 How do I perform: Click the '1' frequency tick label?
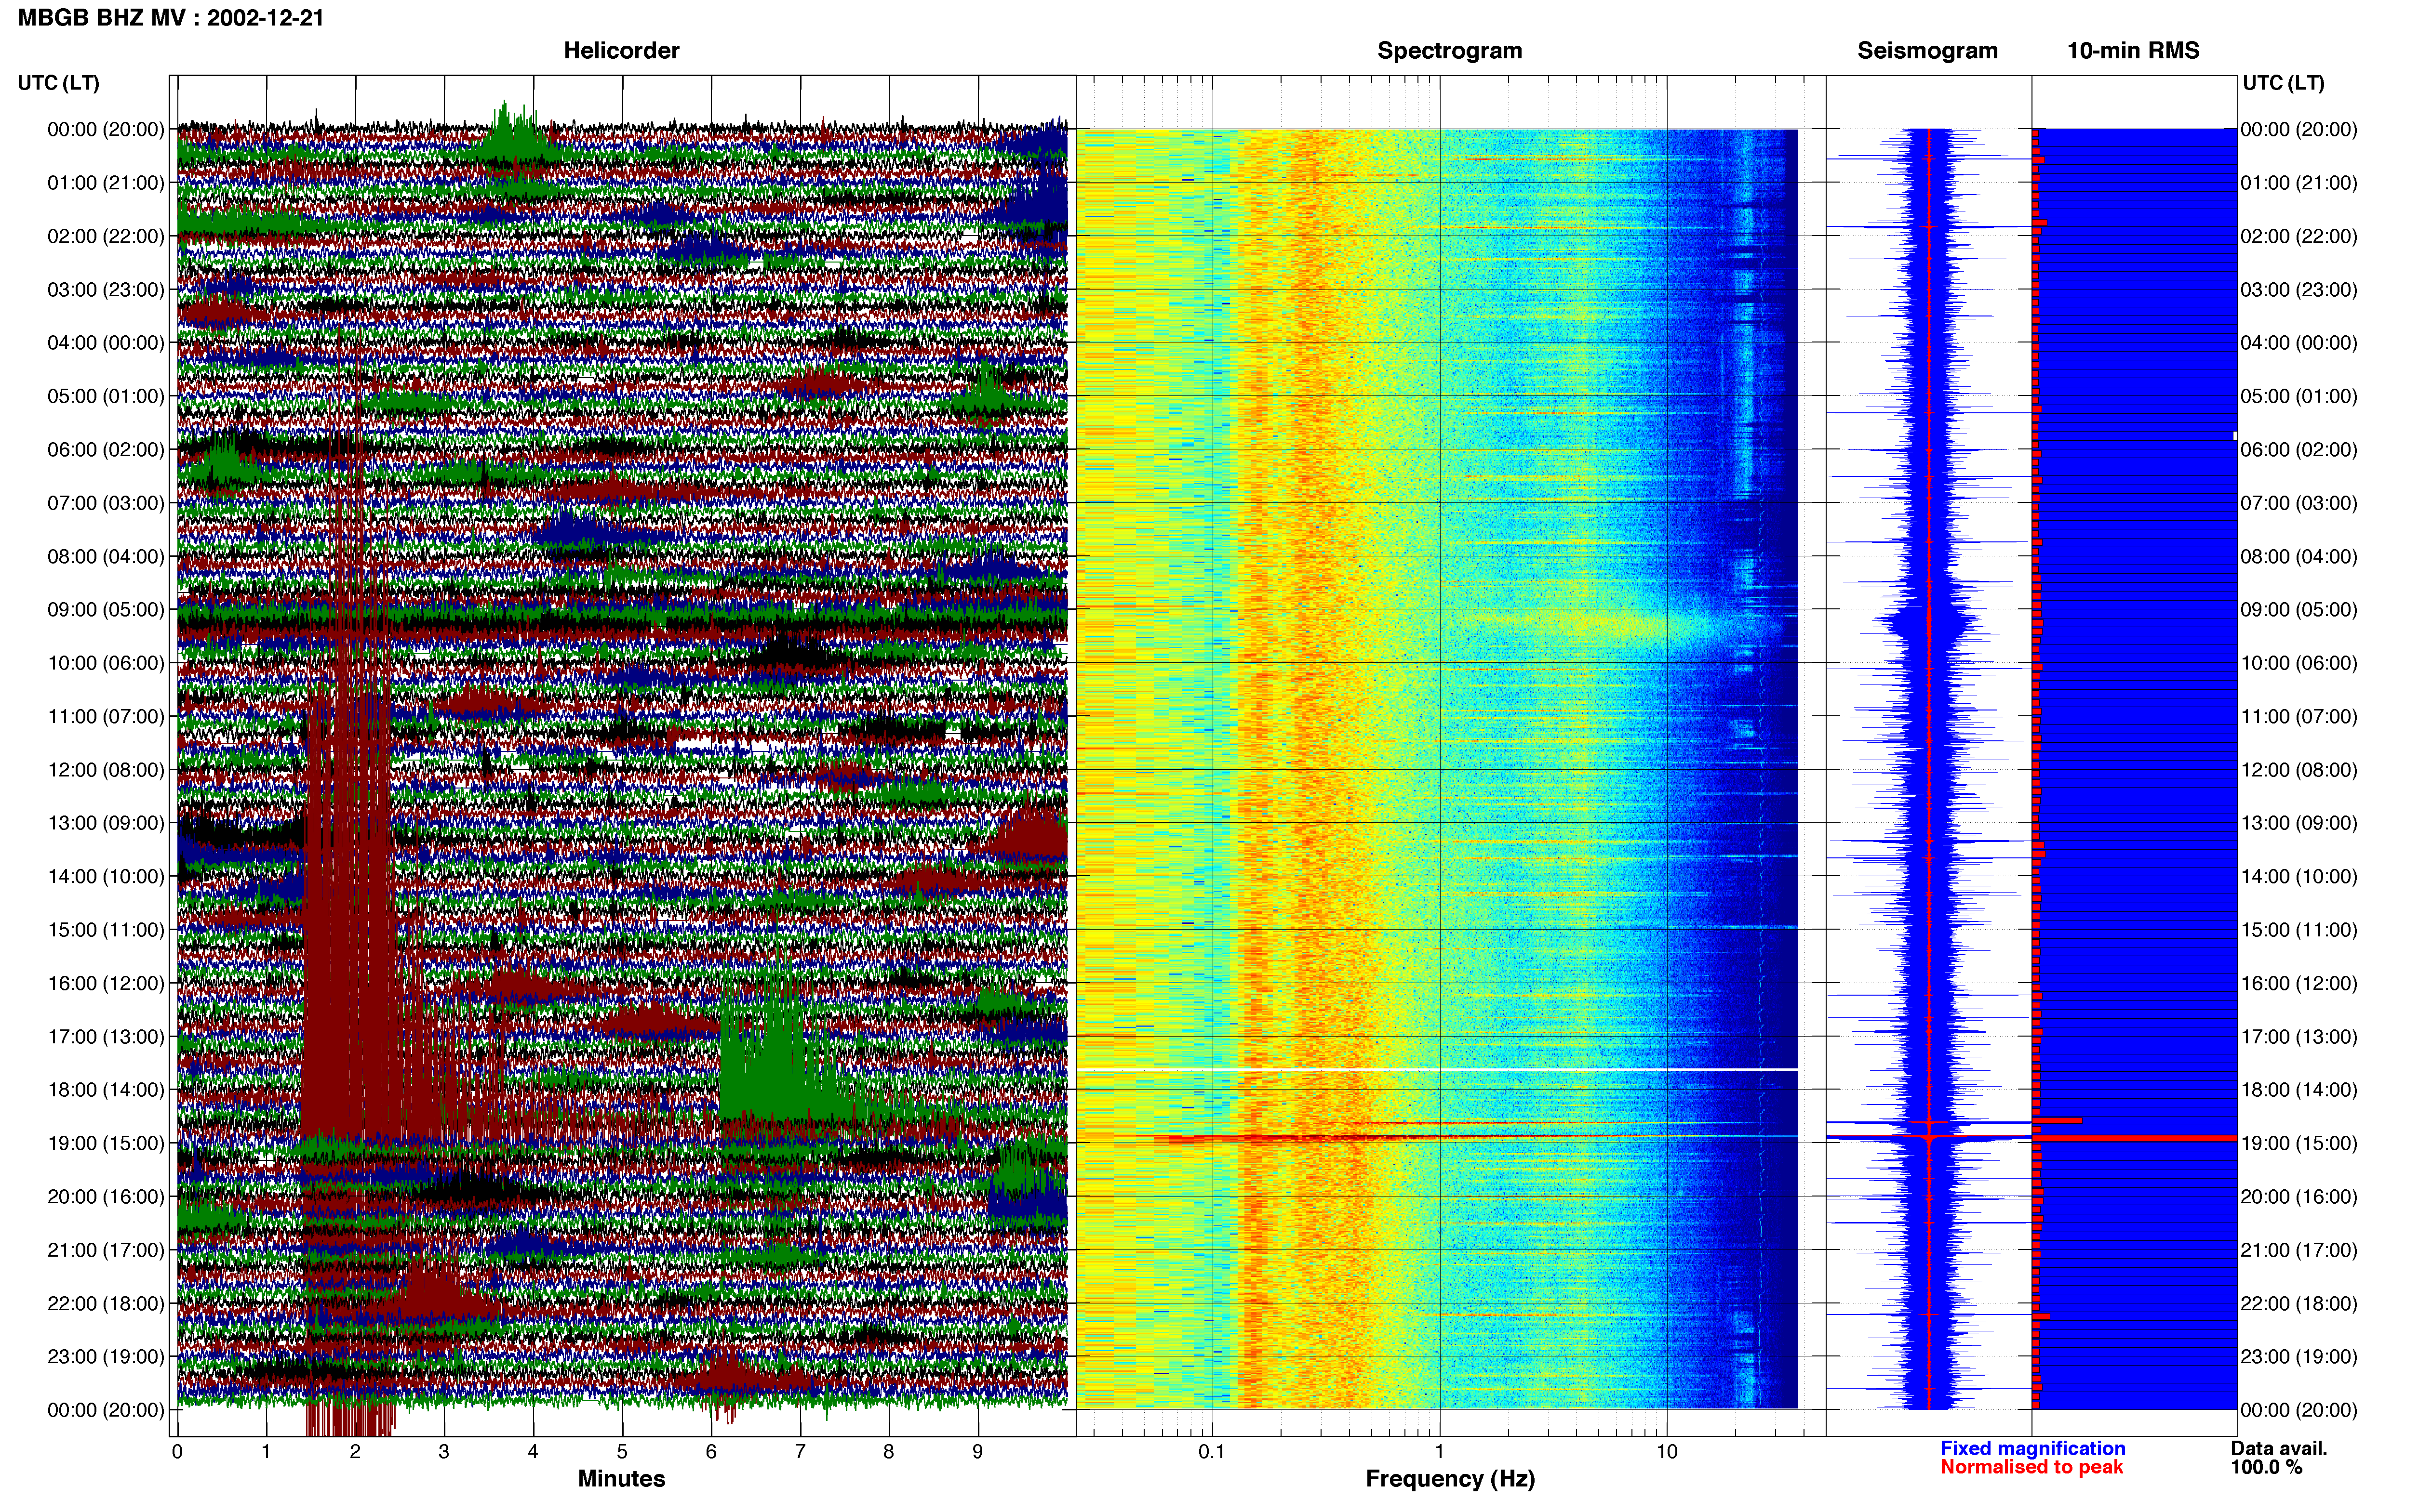coord(1440,1452)
